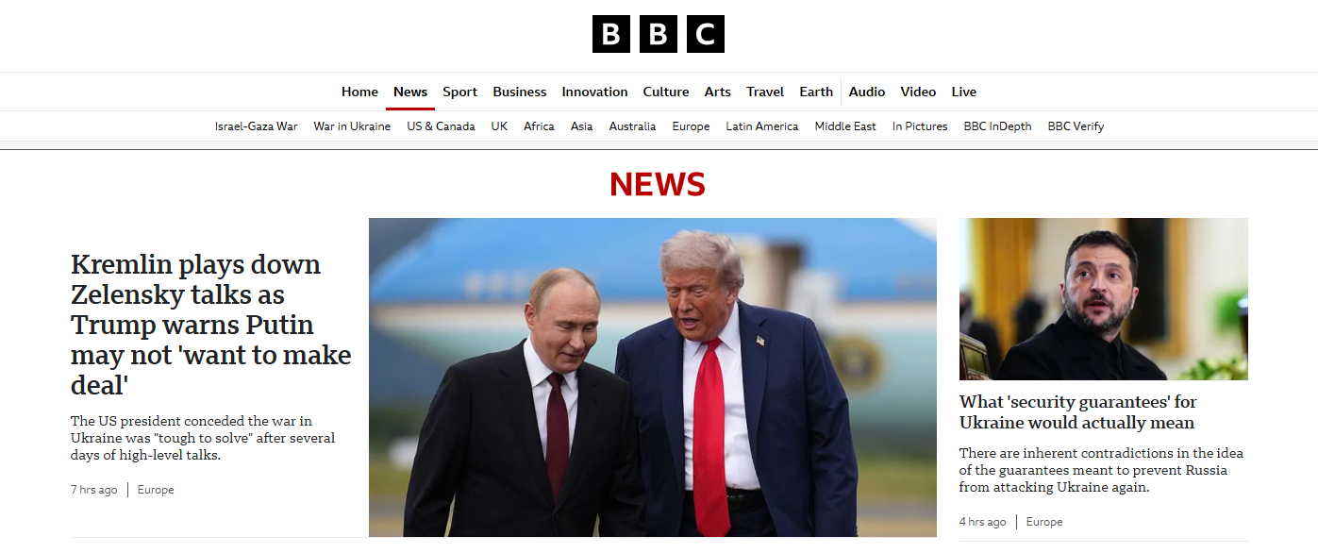Open the Kremlin plays down Zelensky talks headline
The image size is (1318, 553).
(210, 325)
